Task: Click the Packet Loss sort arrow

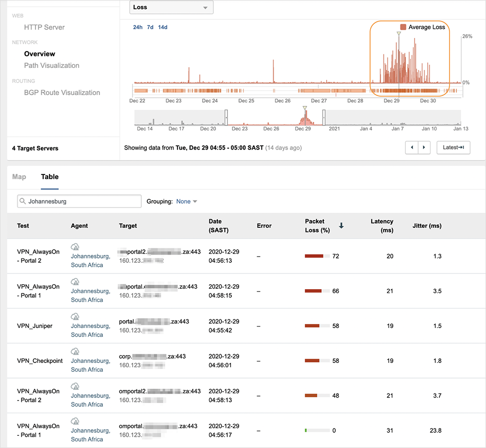Action: [x=341, y=225]
